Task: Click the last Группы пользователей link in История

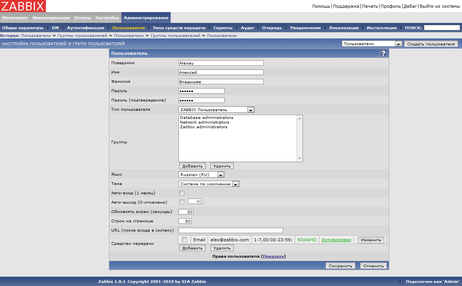Action: [x=175, y=35]
